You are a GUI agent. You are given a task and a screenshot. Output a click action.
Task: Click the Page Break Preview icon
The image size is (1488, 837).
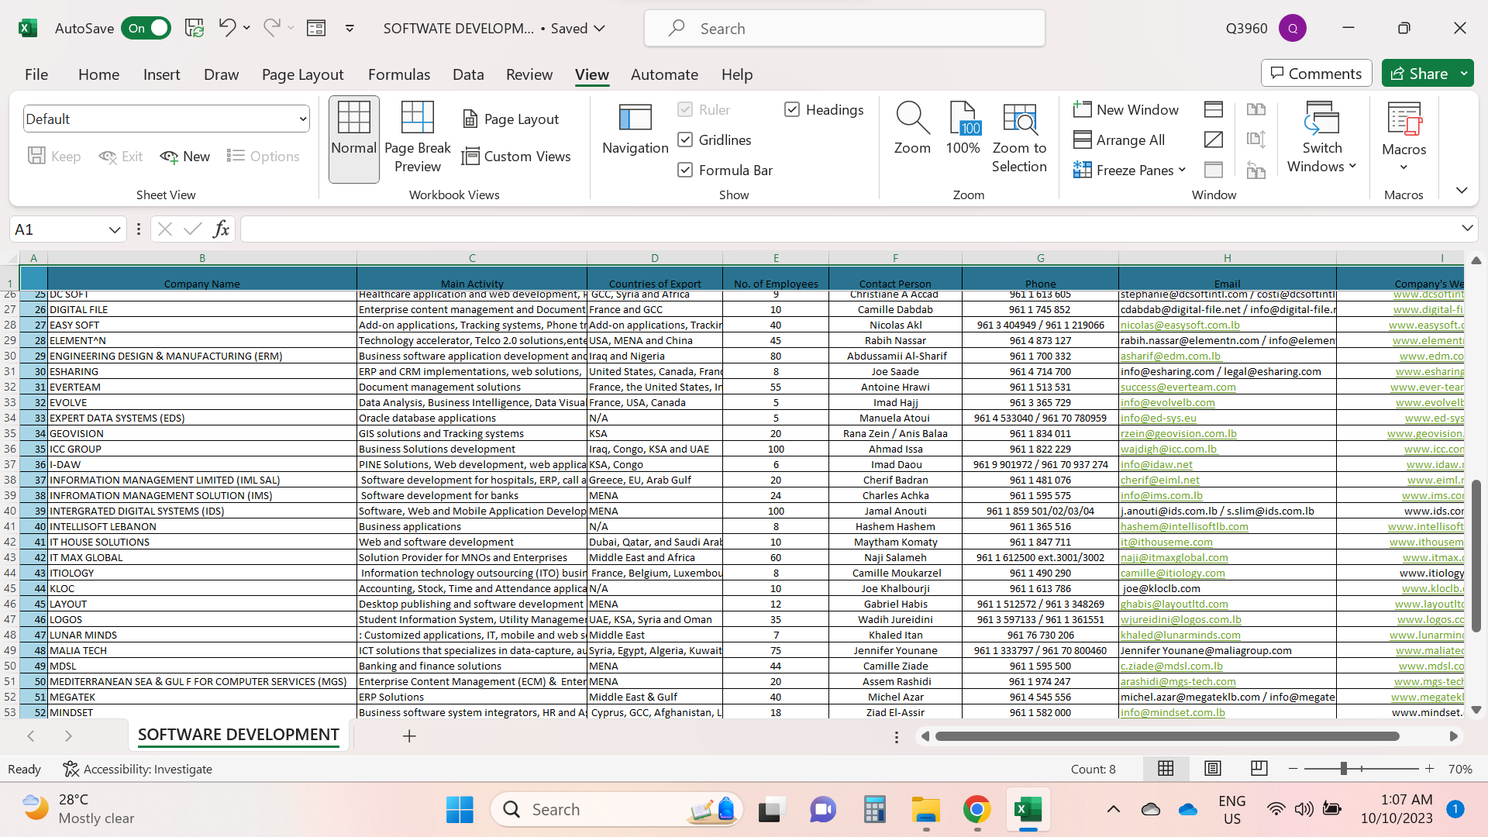pos(417,118)
